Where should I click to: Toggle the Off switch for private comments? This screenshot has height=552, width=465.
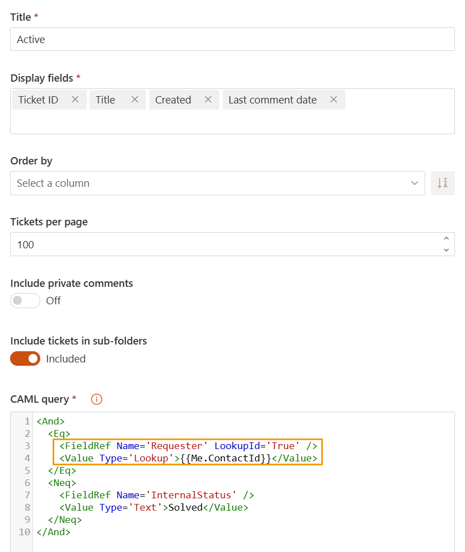(25, 301)
